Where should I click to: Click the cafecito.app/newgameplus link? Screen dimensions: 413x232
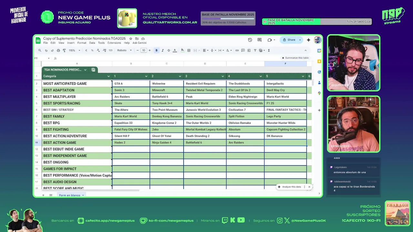(110, 221)
